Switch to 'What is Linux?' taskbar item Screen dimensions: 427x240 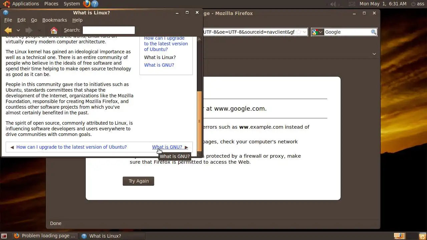point(113,236)
